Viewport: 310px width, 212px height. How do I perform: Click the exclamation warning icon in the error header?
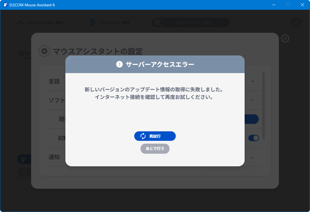(x=119, y=64)
